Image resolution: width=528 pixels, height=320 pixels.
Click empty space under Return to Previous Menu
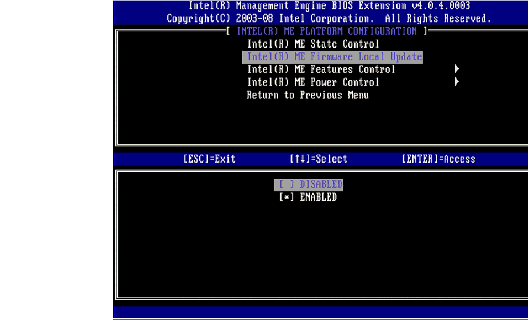(307, 121)
